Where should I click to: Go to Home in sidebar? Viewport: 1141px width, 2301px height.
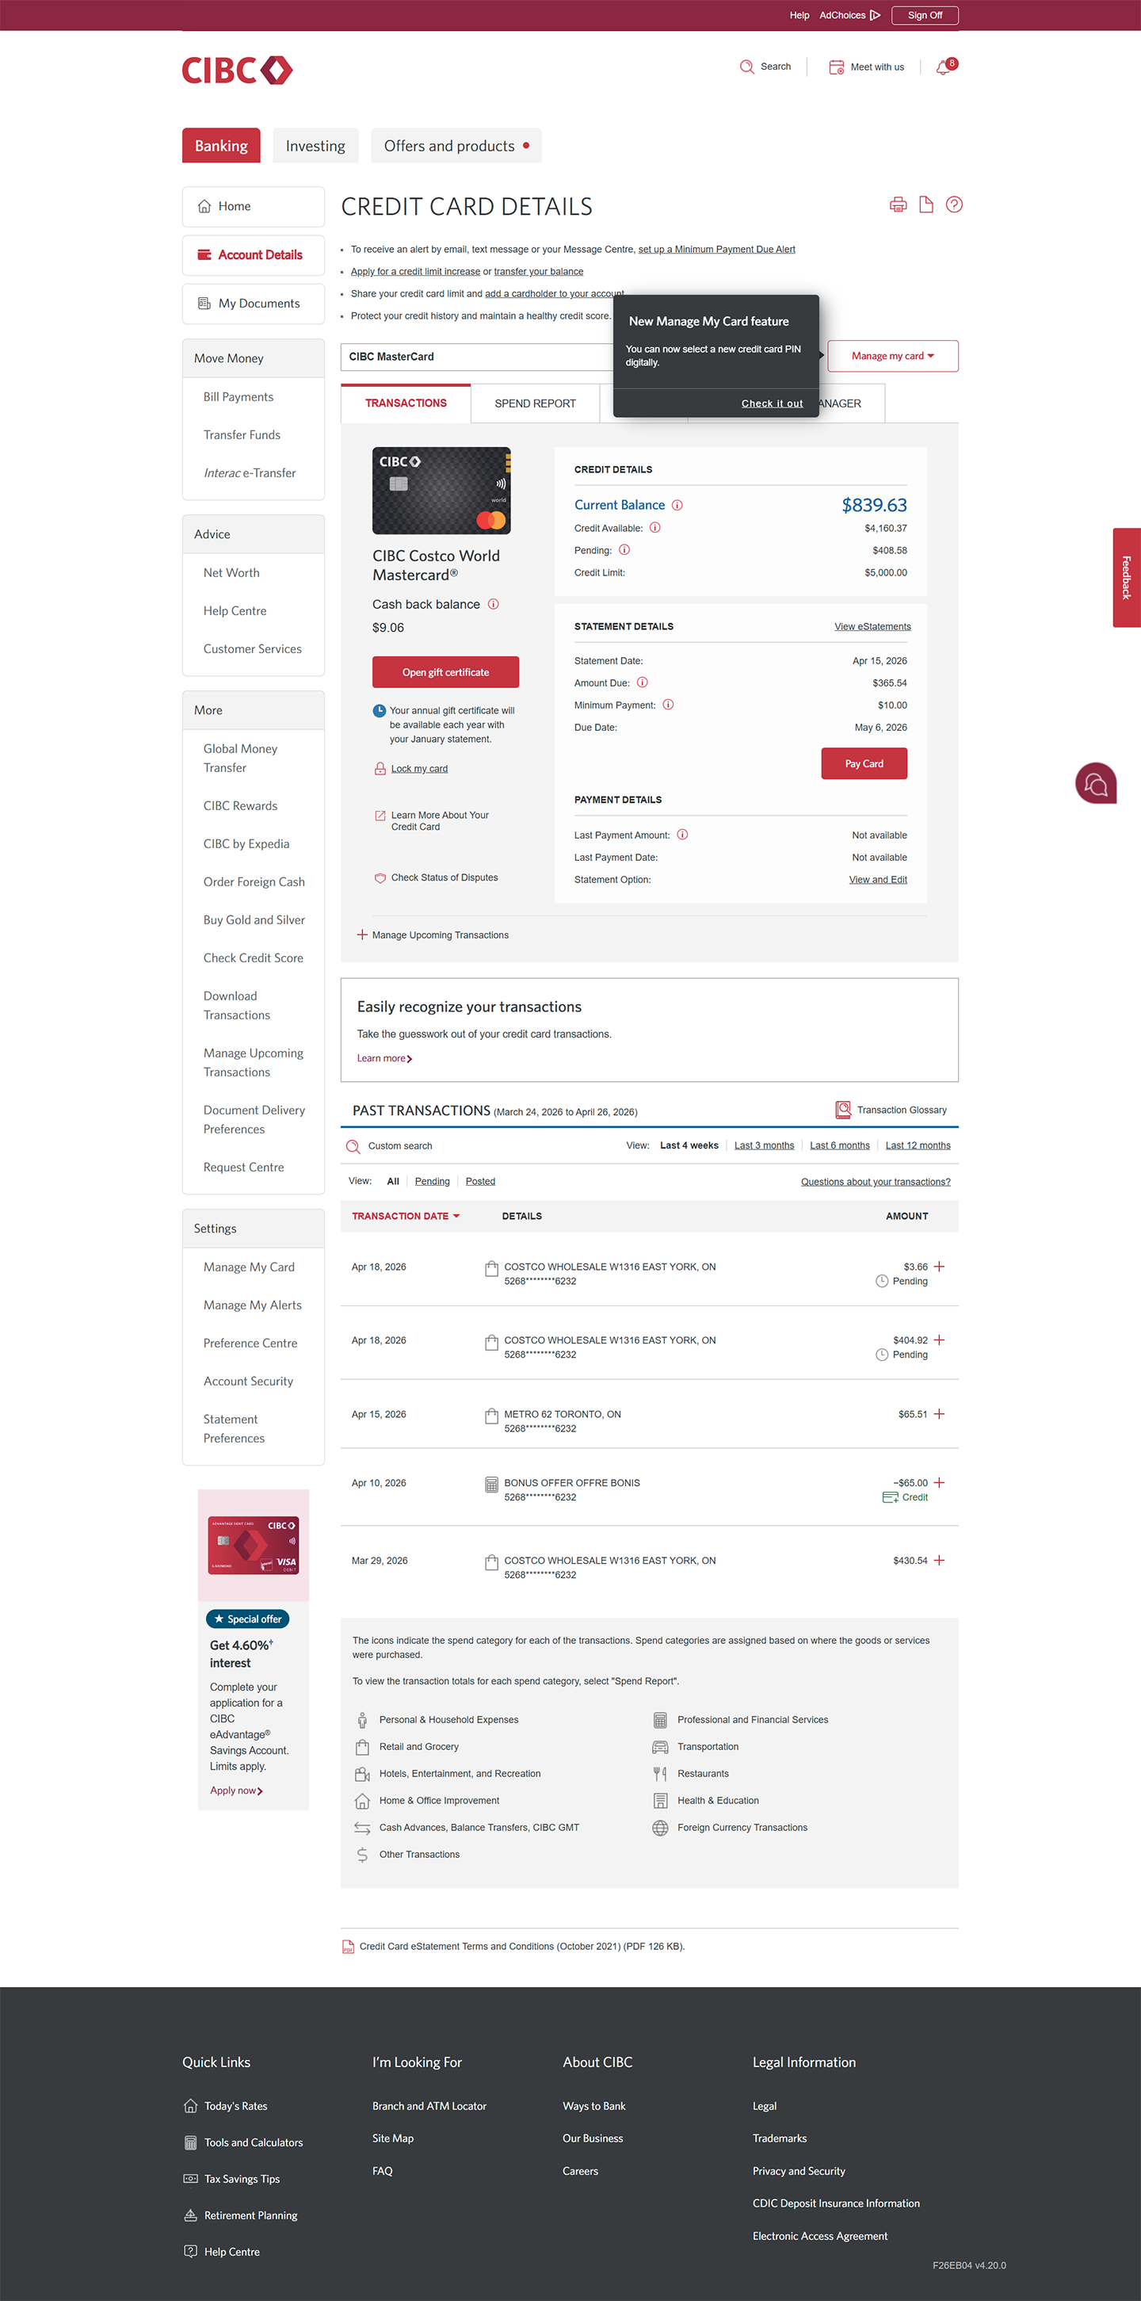coord(254,206)
